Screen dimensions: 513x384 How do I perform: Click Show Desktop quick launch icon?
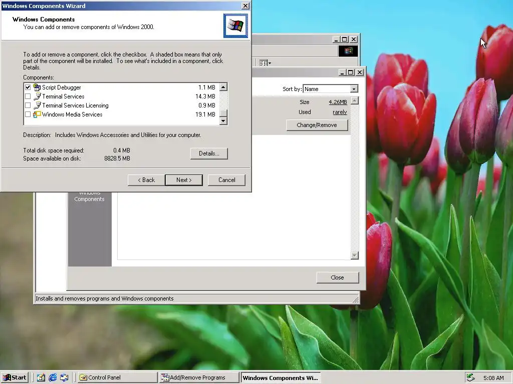pos(41,377)
